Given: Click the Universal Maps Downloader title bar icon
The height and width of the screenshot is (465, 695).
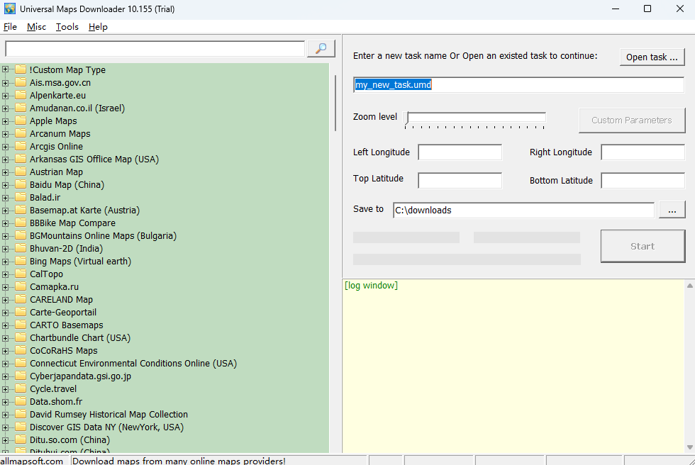Looking at the screenshot, I should coord(9,8).
